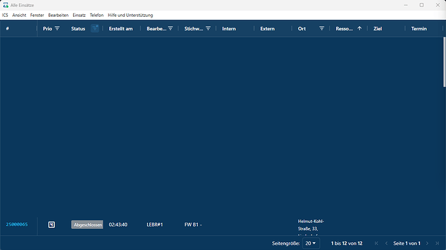
Task: Toggle the Resso... sort arrow
Action: pyautogui.click(x=359, y=28)
